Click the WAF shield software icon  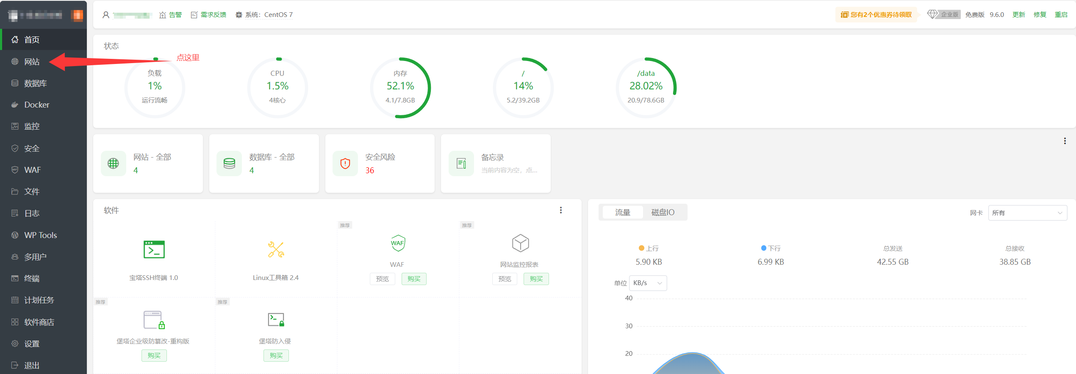point(397,243)
